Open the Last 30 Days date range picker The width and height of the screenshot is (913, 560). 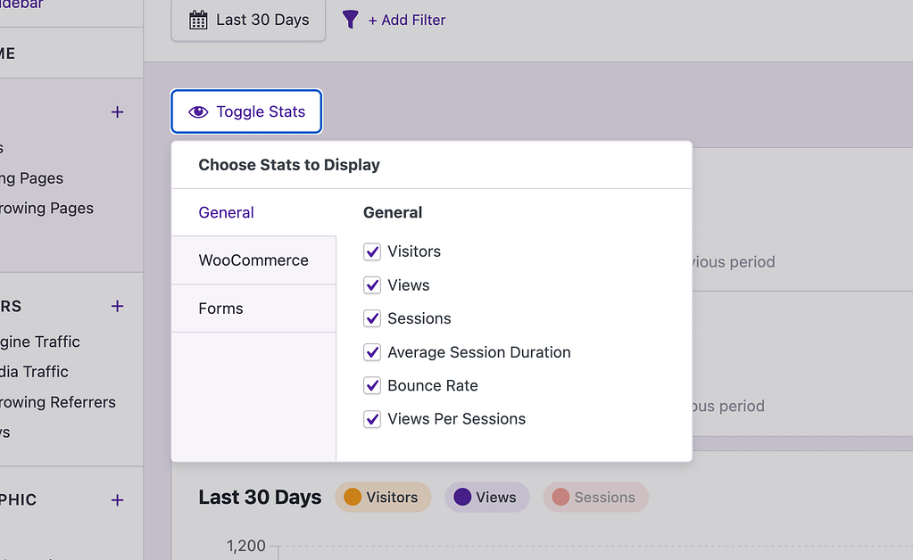click(248, 21)
